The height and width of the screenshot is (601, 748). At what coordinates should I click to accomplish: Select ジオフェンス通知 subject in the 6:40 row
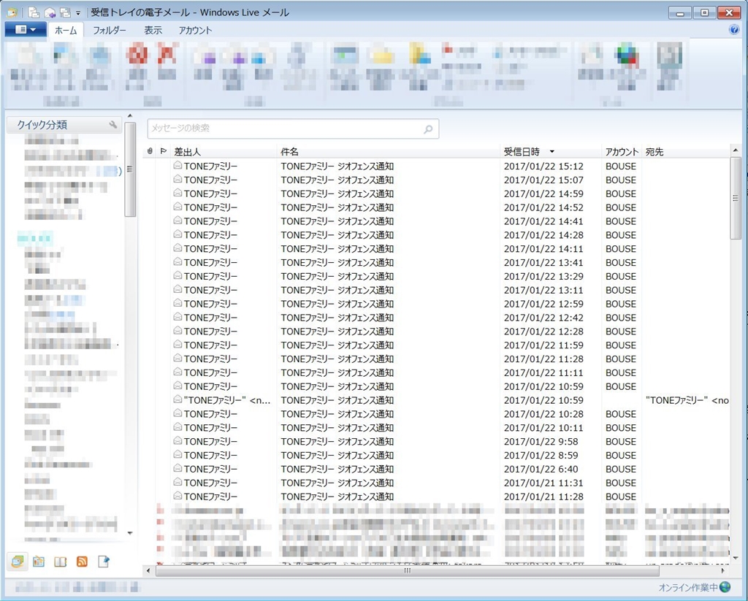click(365, 470)
